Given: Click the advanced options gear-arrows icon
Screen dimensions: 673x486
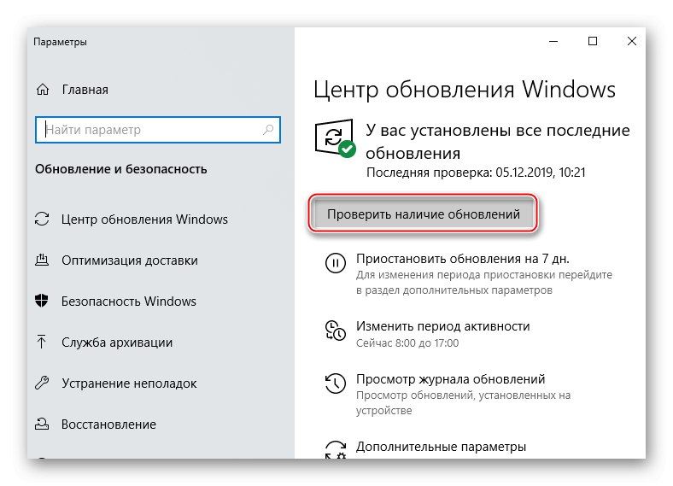Looking at the screenshot, I should coord(336,448).
